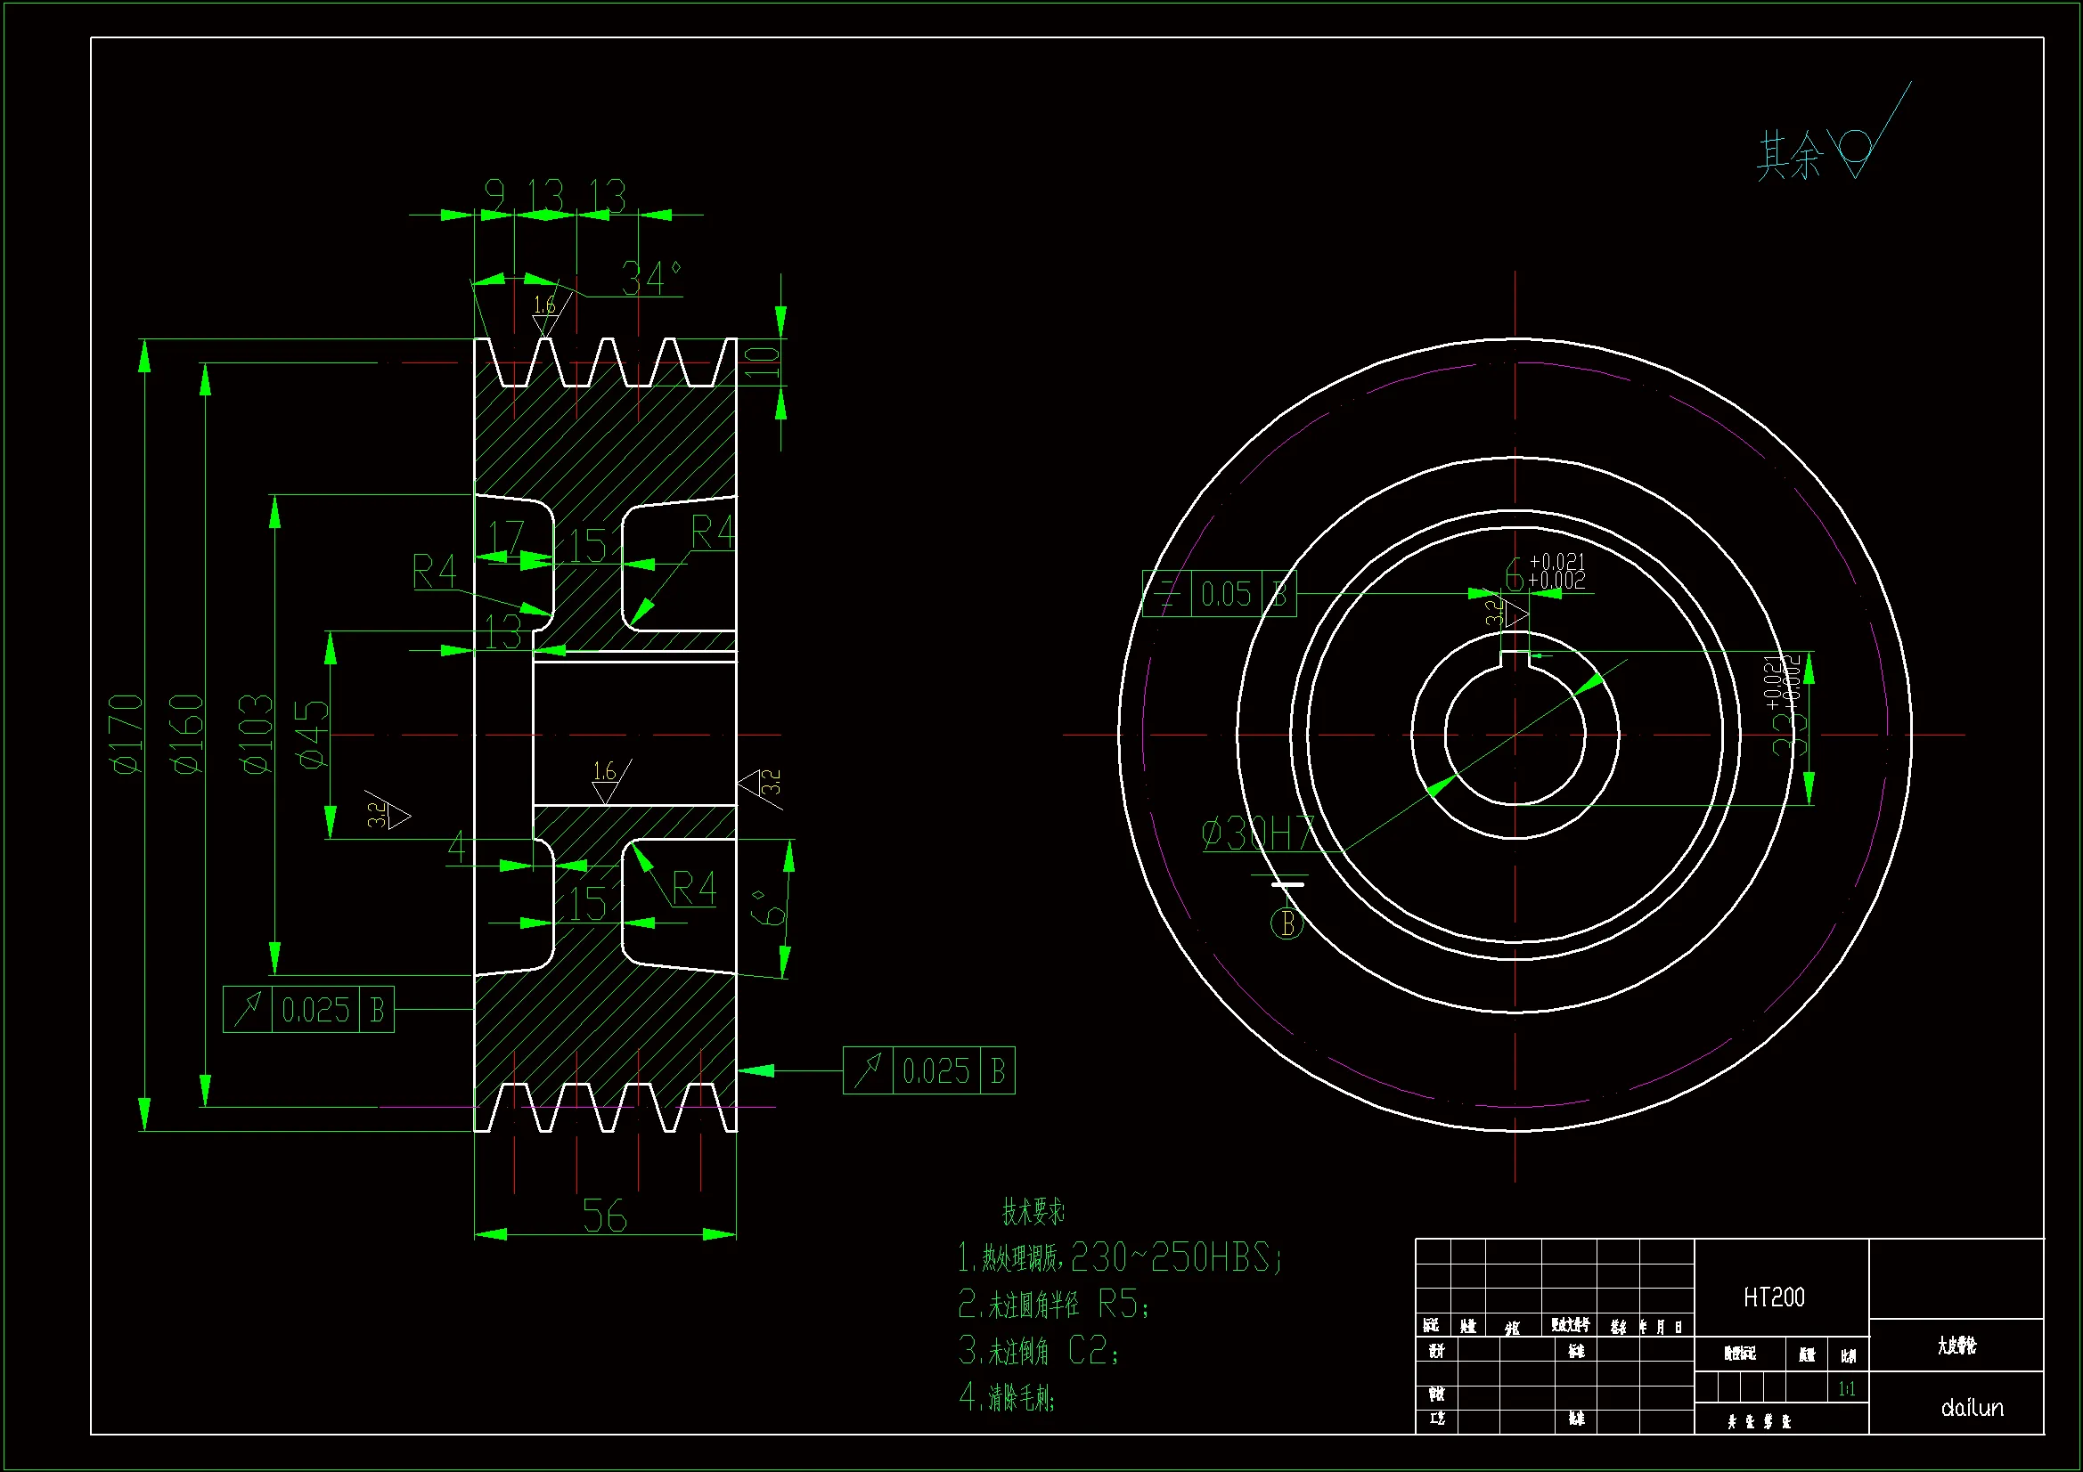The image size is (2083, 1472).
Task: Select the right runout tolerance frame 0.025 B
Action: (x=928, y=1071)
